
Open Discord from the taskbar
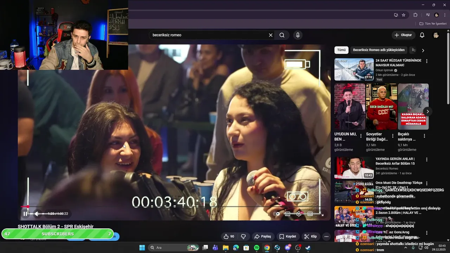(x=288, y=248)
